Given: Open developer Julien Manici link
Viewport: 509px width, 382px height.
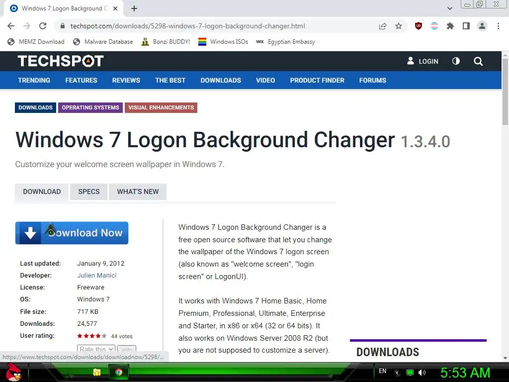Looking at the screenshot, I should [97, 276].
